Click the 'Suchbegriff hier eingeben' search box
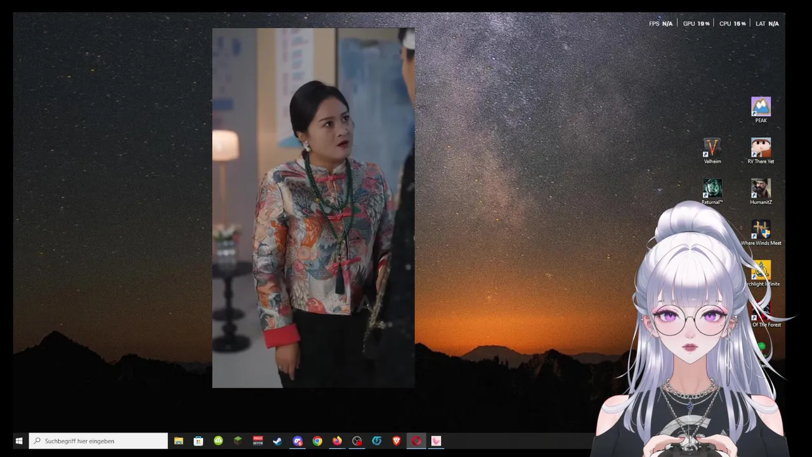This screenshot has height=457, width=812. click(98, 440)
